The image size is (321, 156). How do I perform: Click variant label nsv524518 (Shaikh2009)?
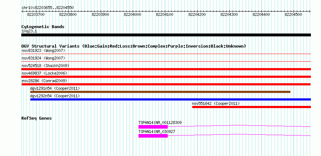click(45, 66)
